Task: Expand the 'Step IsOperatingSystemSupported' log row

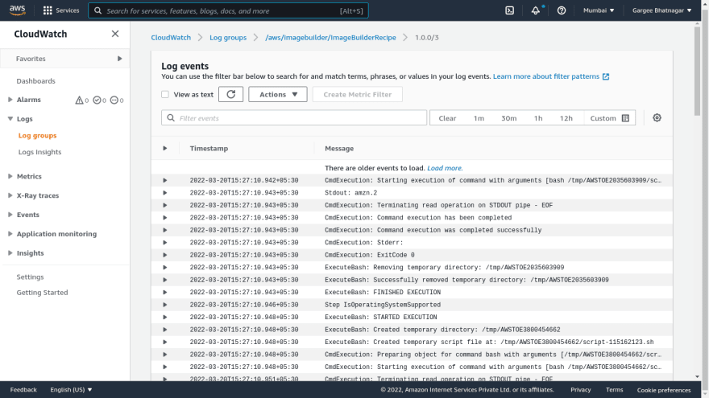Action: pos(165,305)
